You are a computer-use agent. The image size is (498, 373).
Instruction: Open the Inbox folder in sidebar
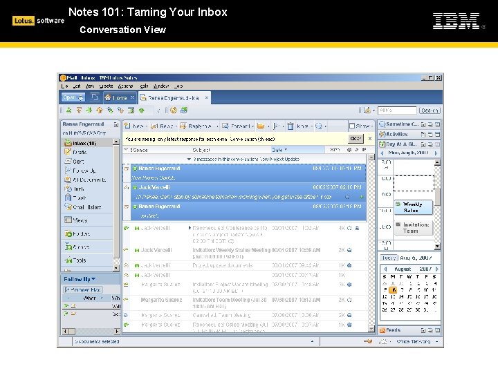pyautogui.click(x=84, y=144)
